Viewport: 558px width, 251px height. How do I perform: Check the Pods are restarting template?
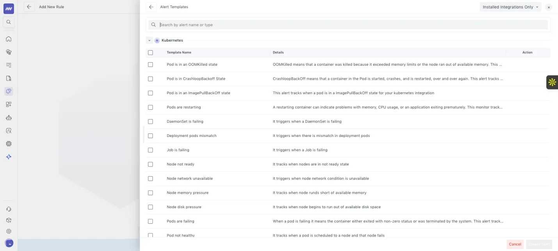click(x=150, y=107)
